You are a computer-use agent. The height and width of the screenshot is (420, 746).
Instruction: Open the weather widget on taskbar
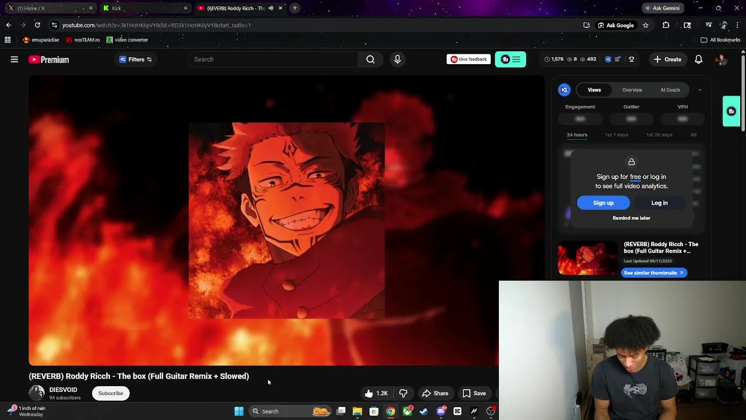coord(27,411)
